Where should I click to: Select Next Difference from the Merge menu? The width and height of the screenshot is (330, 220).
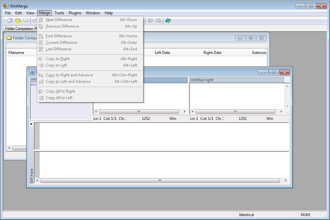(59, 20)
